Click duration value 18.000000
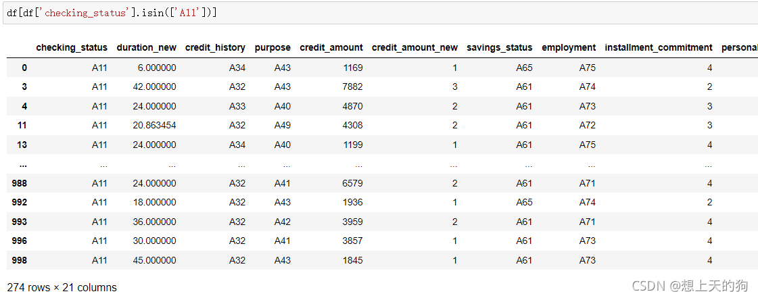 pos(154,203)
